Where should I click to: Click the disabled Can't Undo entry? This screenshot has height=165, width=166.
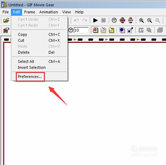coord(39,19)
